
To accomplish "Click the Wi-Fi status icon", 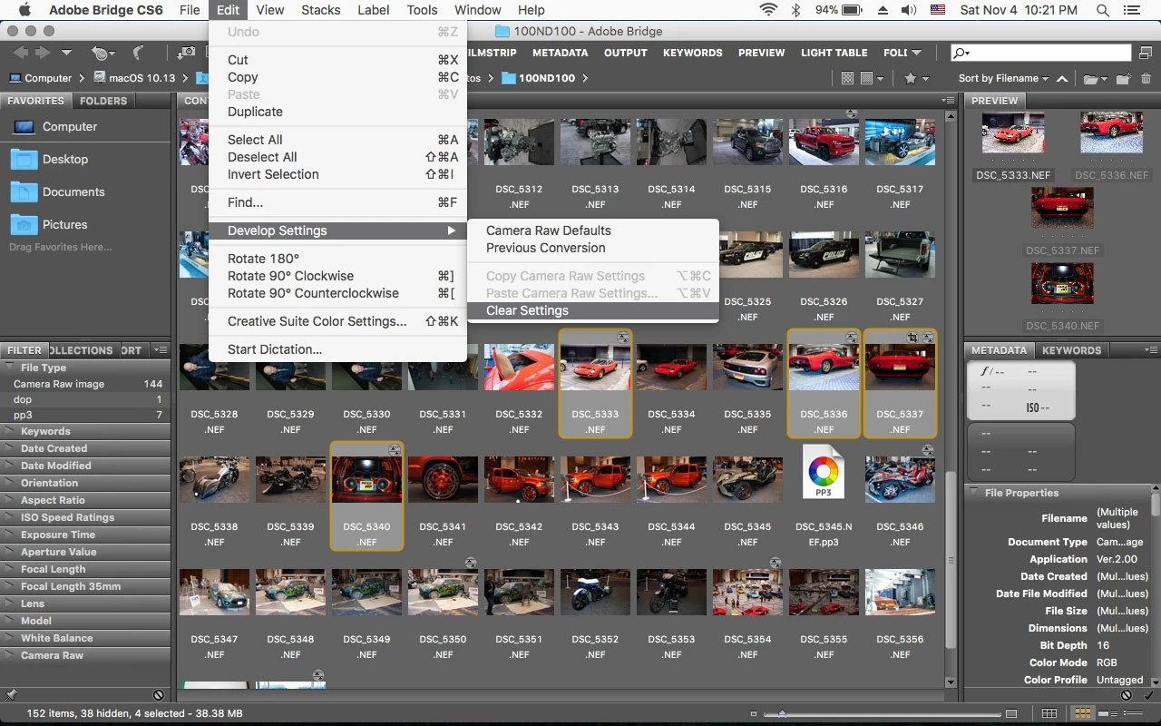I will pyautogui.click(x=769, y=10).
